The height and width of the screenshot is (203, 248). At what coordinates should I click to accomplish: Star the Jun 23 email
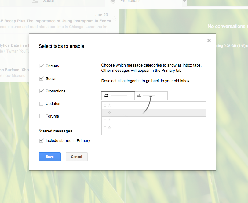tap(114, 19)
